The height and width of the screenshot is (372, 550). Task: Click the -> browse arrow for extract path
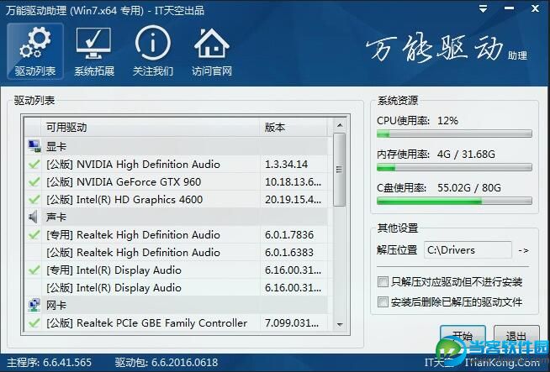[x=523, y=250]
